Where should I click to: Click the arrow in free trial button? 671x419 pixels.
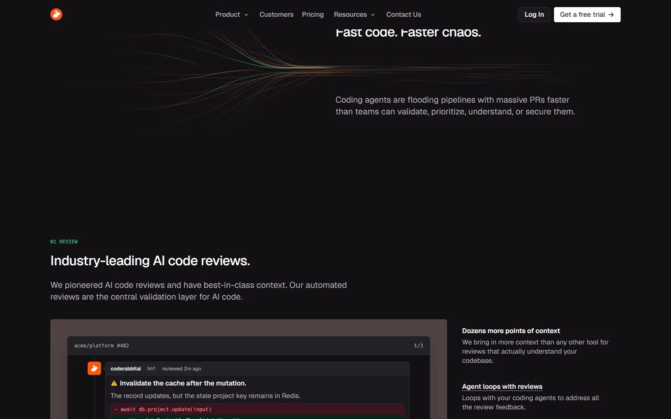tap(611, 15)
